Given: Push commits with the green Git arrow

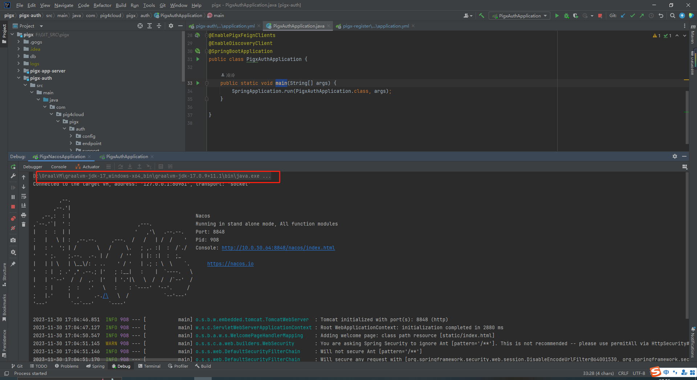Looking at the screenshot, I should coord(642,16).
